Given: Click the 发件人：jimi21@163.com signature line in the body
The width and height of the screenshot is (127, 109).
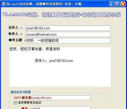Looking at the screenshot, I should pyautogui.click(x=54, y=61).
